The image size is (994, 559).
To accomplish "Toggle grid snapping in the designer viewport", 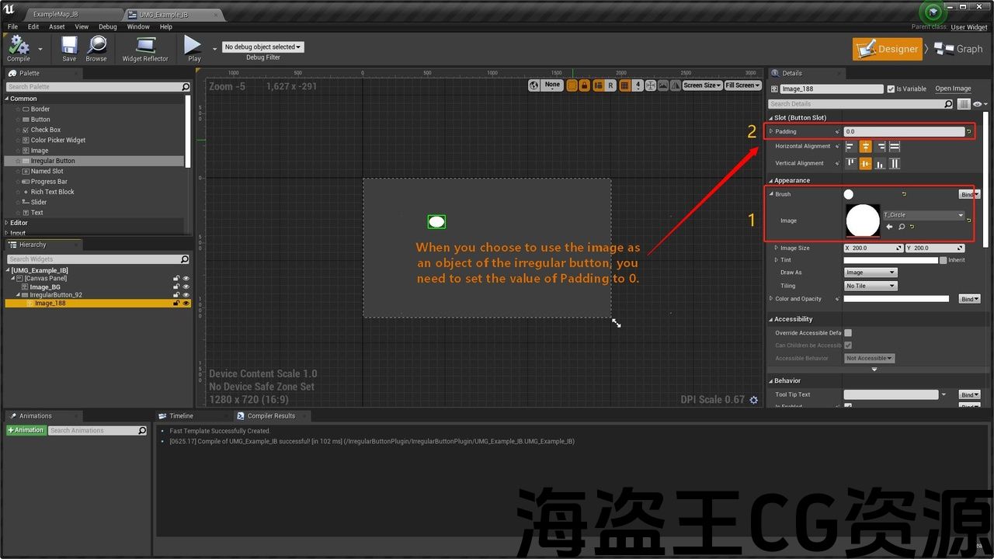I will tap(625, 85).
